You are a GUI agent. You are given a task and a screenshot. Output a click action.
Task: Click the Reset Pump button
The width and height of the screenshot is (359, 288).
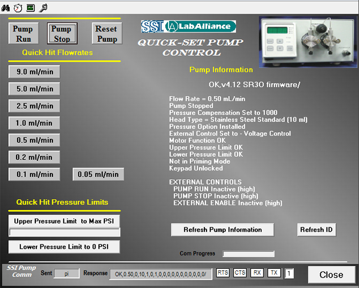pos(107,34)
